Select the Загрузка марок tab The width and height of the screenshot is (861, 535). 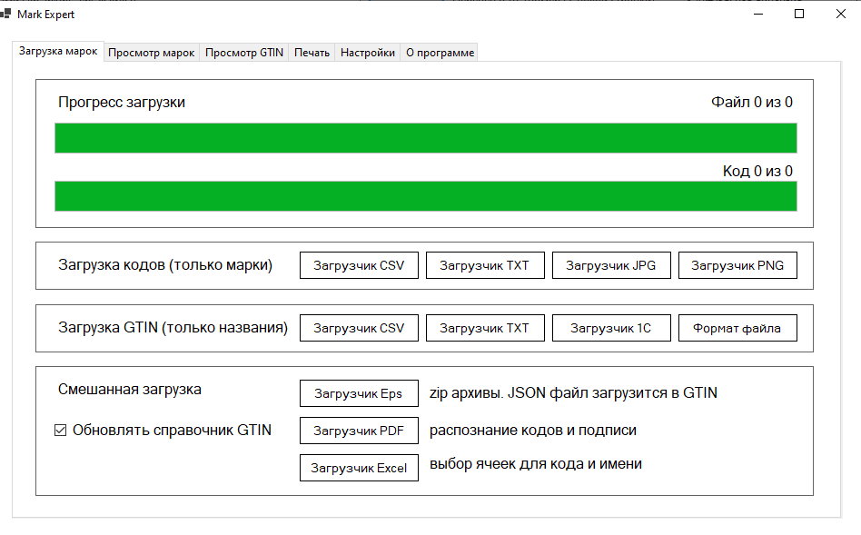click(58, 52)
